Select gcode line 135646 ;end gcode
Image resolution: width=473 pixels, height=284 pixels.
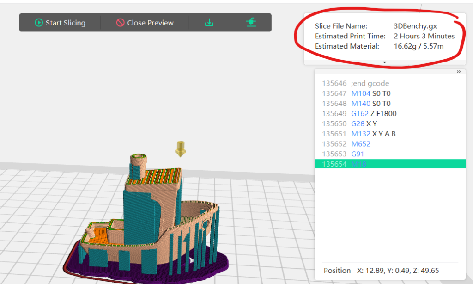click(390, 83)
